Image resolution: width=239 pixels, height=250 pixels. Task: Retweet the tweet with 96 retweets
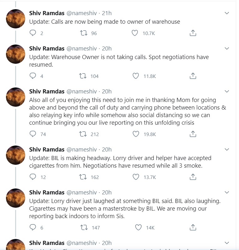pyautogui.click(x=84, y=33)
